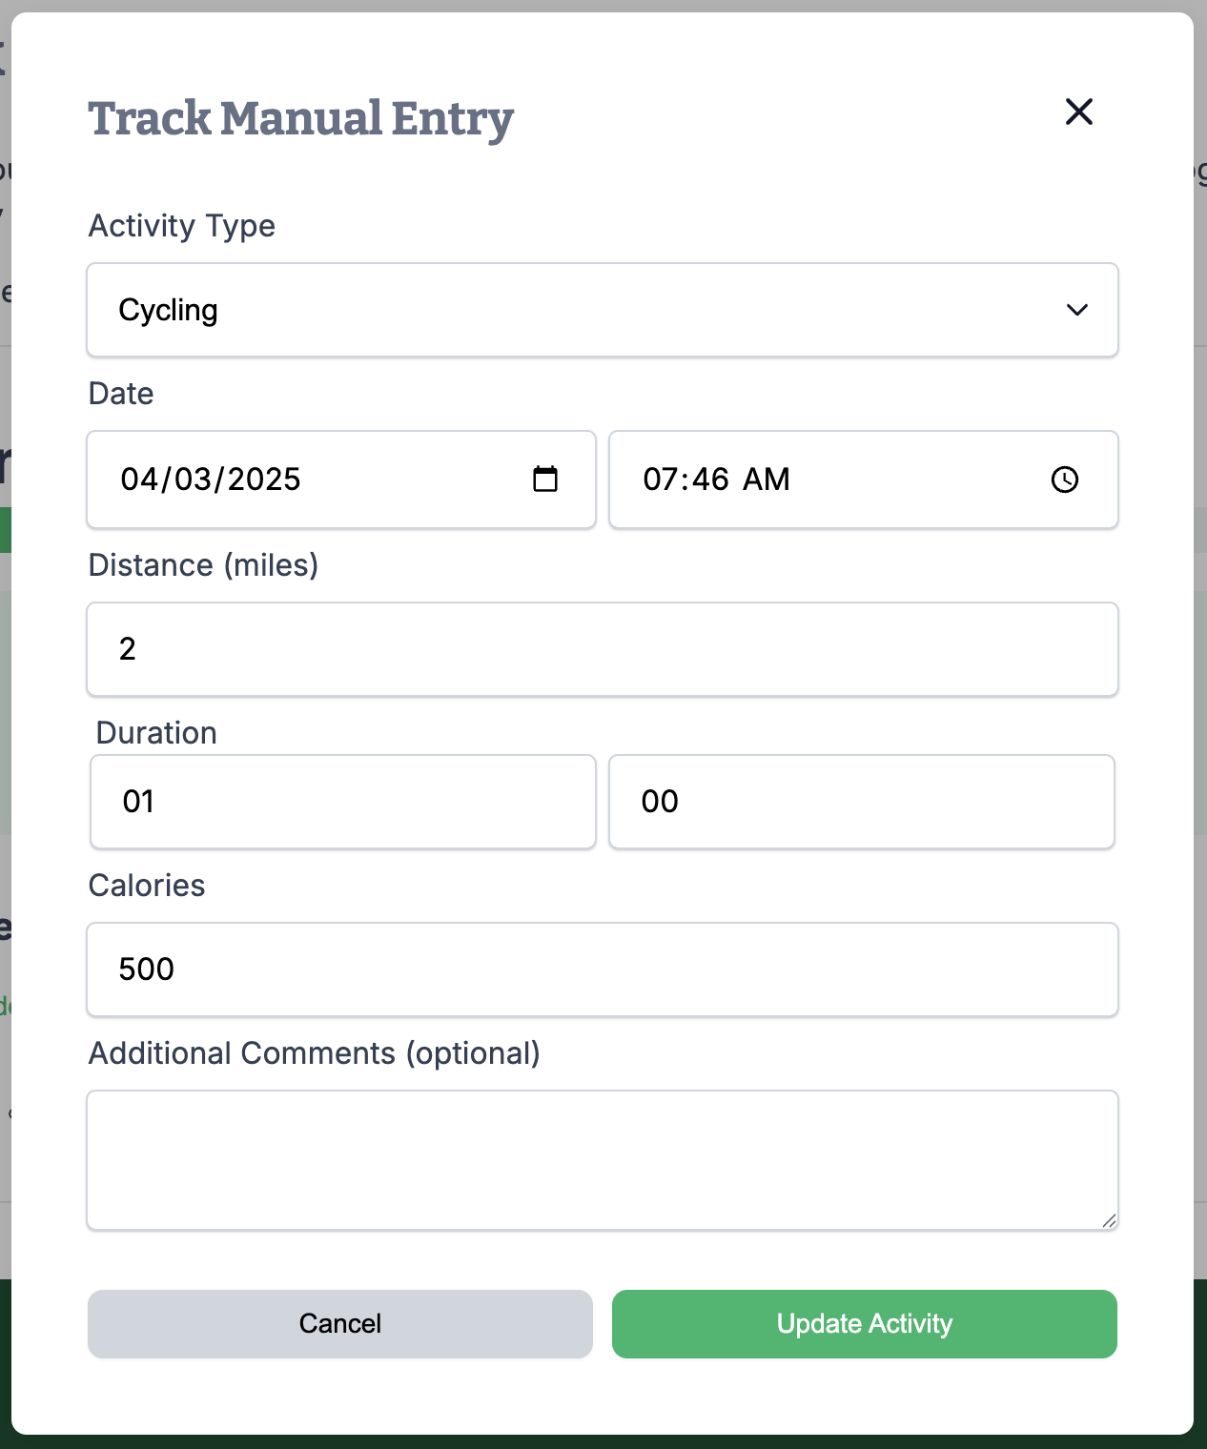
Task: Open the clock time picker icon
Action: tap(1064, 480)
